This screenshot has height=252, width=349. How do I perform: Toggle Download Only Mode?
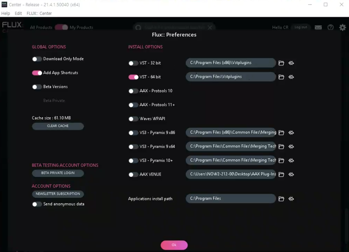click(37, 59)
